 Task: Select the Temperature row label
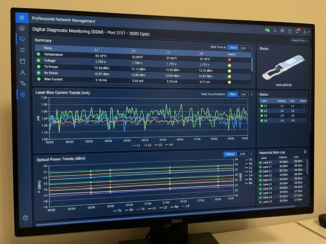click(53, 54)
